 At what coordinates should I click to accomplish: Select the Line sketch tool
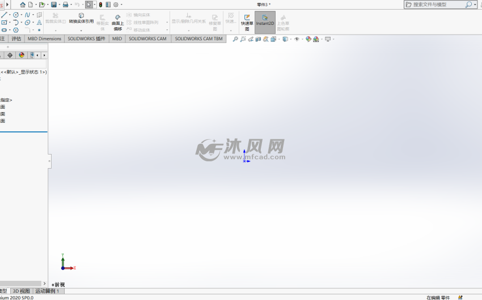click(4, 15)
